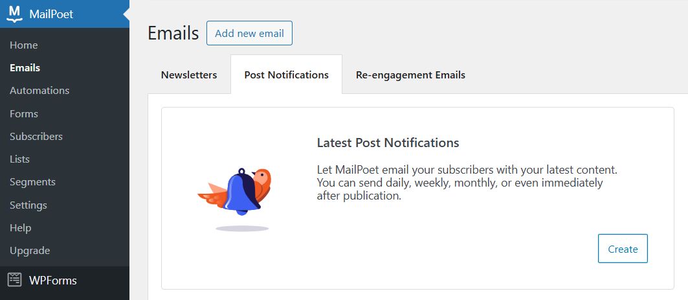Select the Post Notifications tab
The height and width of the screenshot is (300, 688).
[x=286, y=75]
